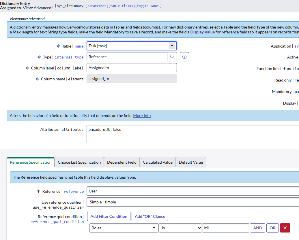
Task: Click the Display Value link in the description
Action: click(x=202, y=32)
